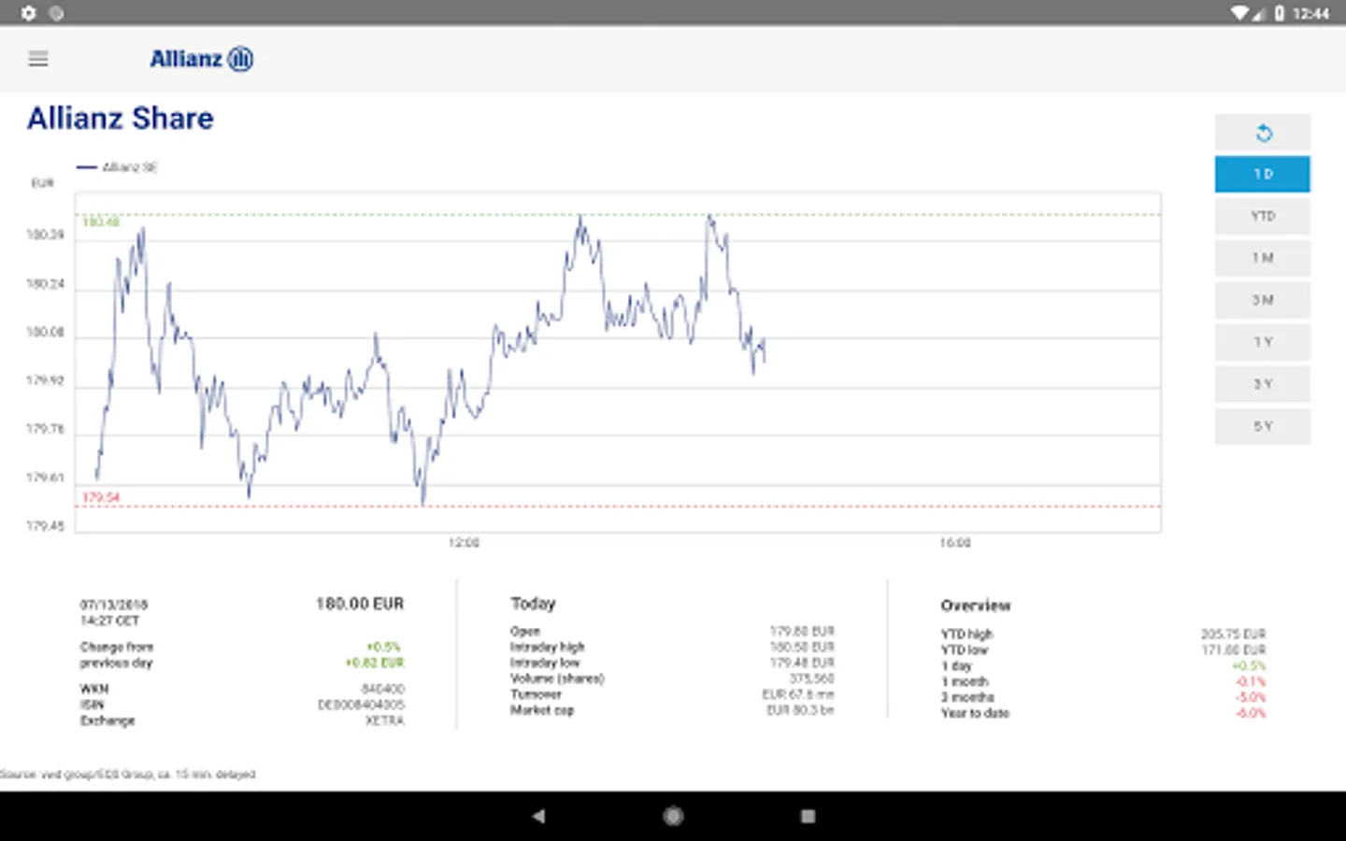Tap the Open price value 179.80 EUR
This screenshot has height=841, width=1346.
[802, 631]
